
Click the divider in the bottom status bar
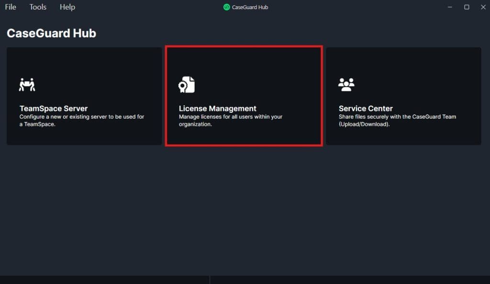tap(210, 280)
